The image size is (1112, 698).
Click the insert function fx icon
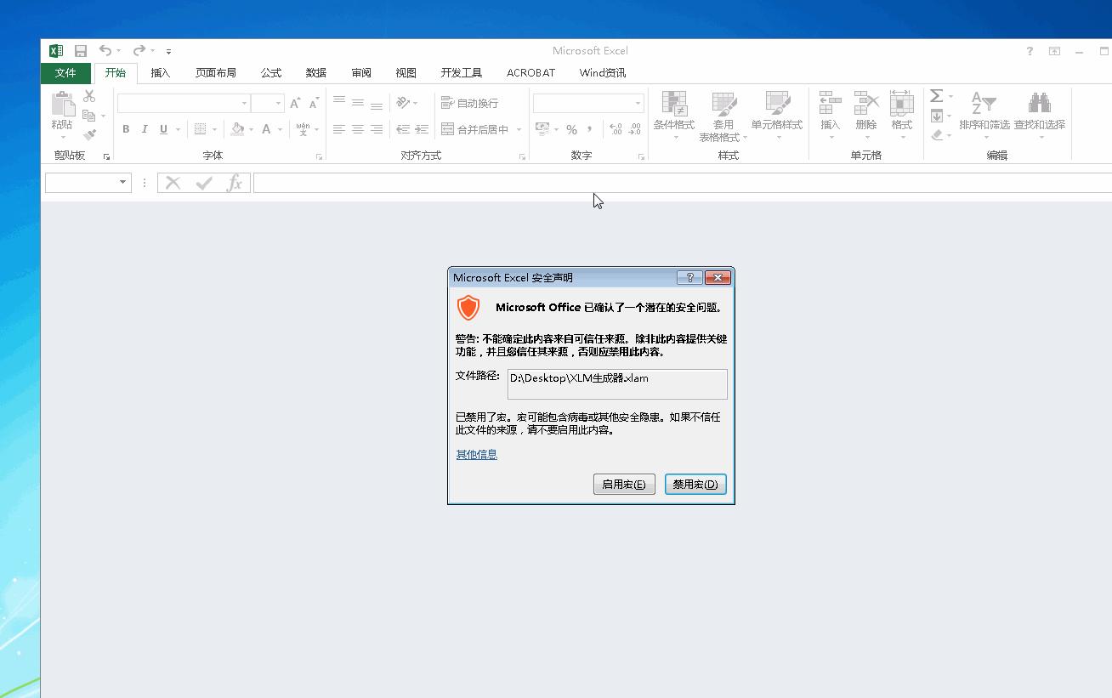click(235, 183)
